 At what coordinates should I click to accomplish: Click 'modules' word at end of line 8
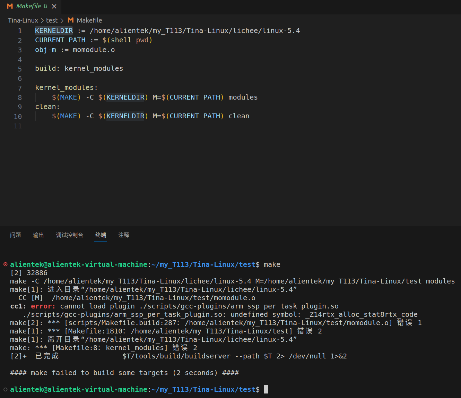tap(243, 97)
